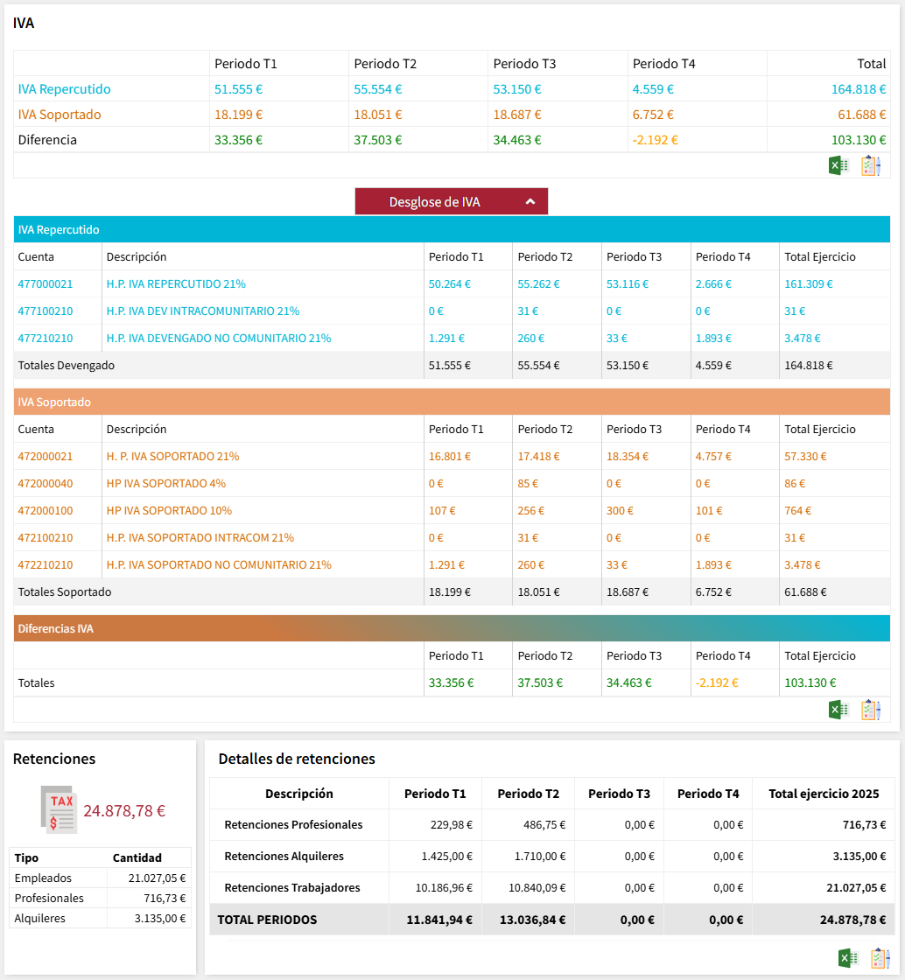Click checklist report icon in Detalles de retenciones

880,958
